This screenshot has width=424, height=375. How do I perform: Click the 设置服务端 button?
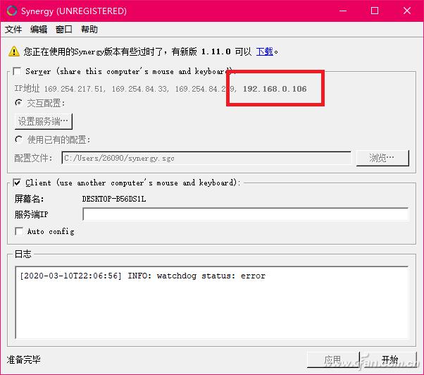pos(44,121)
